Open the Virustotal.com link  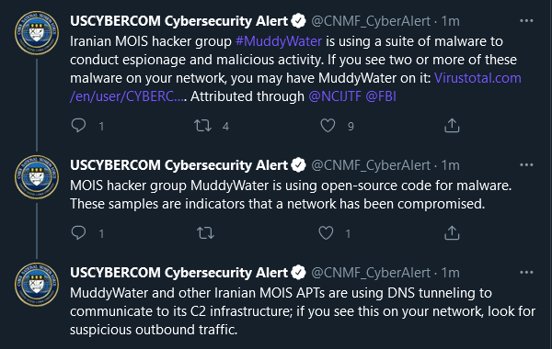point(477,78)
